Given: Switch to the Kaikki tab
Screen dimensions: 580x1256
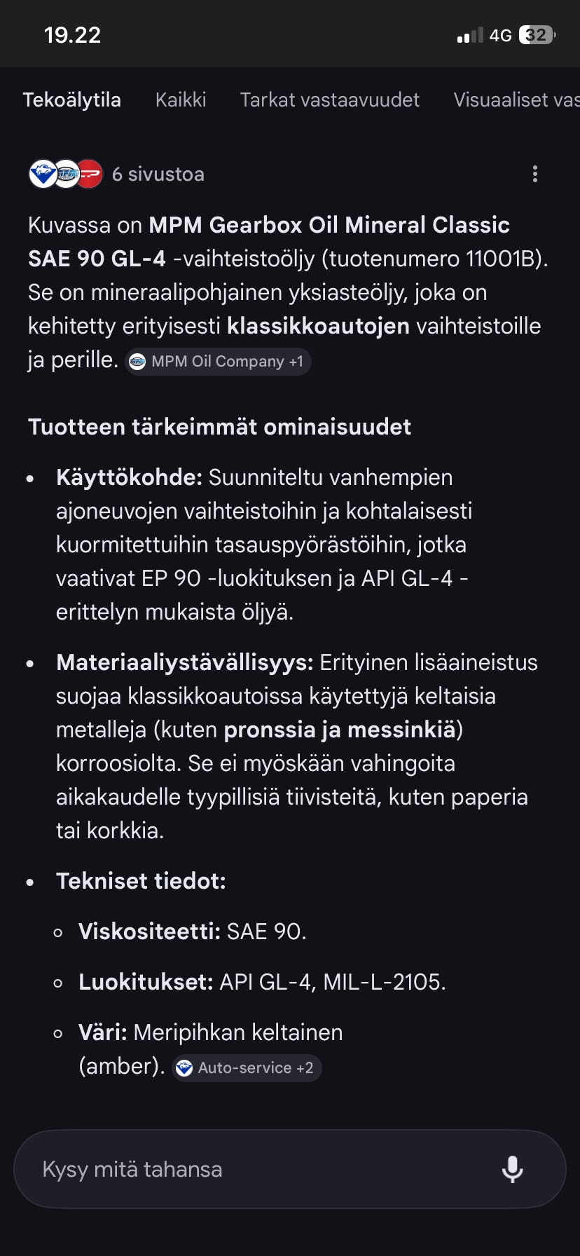Looking at the screenshot, I should click(x=180, y=100).
